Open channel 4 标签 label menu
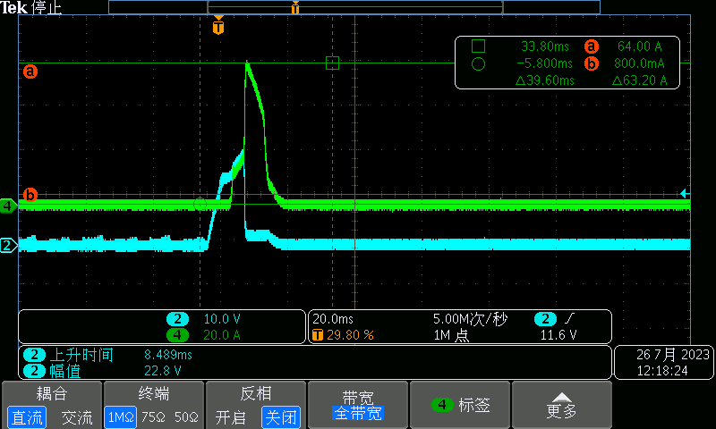716x429 pixels. [460, 405]
